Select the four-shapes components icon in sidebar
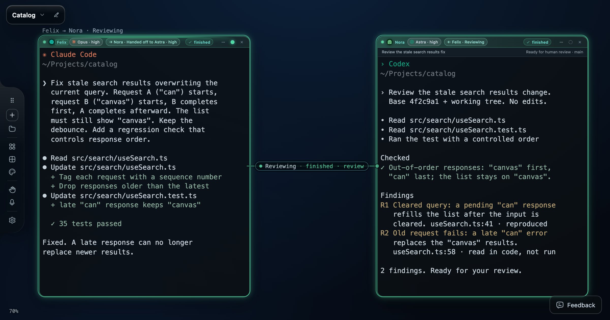 pyautogui.click(x=12, y=147)
